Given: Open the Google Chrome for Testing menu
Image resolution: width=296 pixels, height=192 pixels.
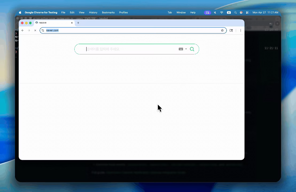Looking at the screenshot, I should tap(41, 13).
